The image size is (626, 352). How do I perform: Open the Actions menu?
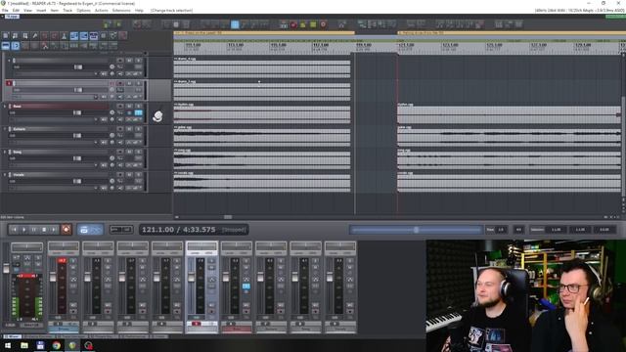[x=102, y=11]
